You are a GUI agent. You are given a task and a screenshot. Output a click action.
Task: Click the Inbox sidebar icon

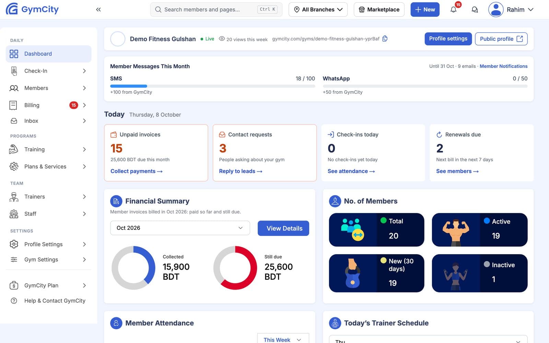click(x=14, y=121)
